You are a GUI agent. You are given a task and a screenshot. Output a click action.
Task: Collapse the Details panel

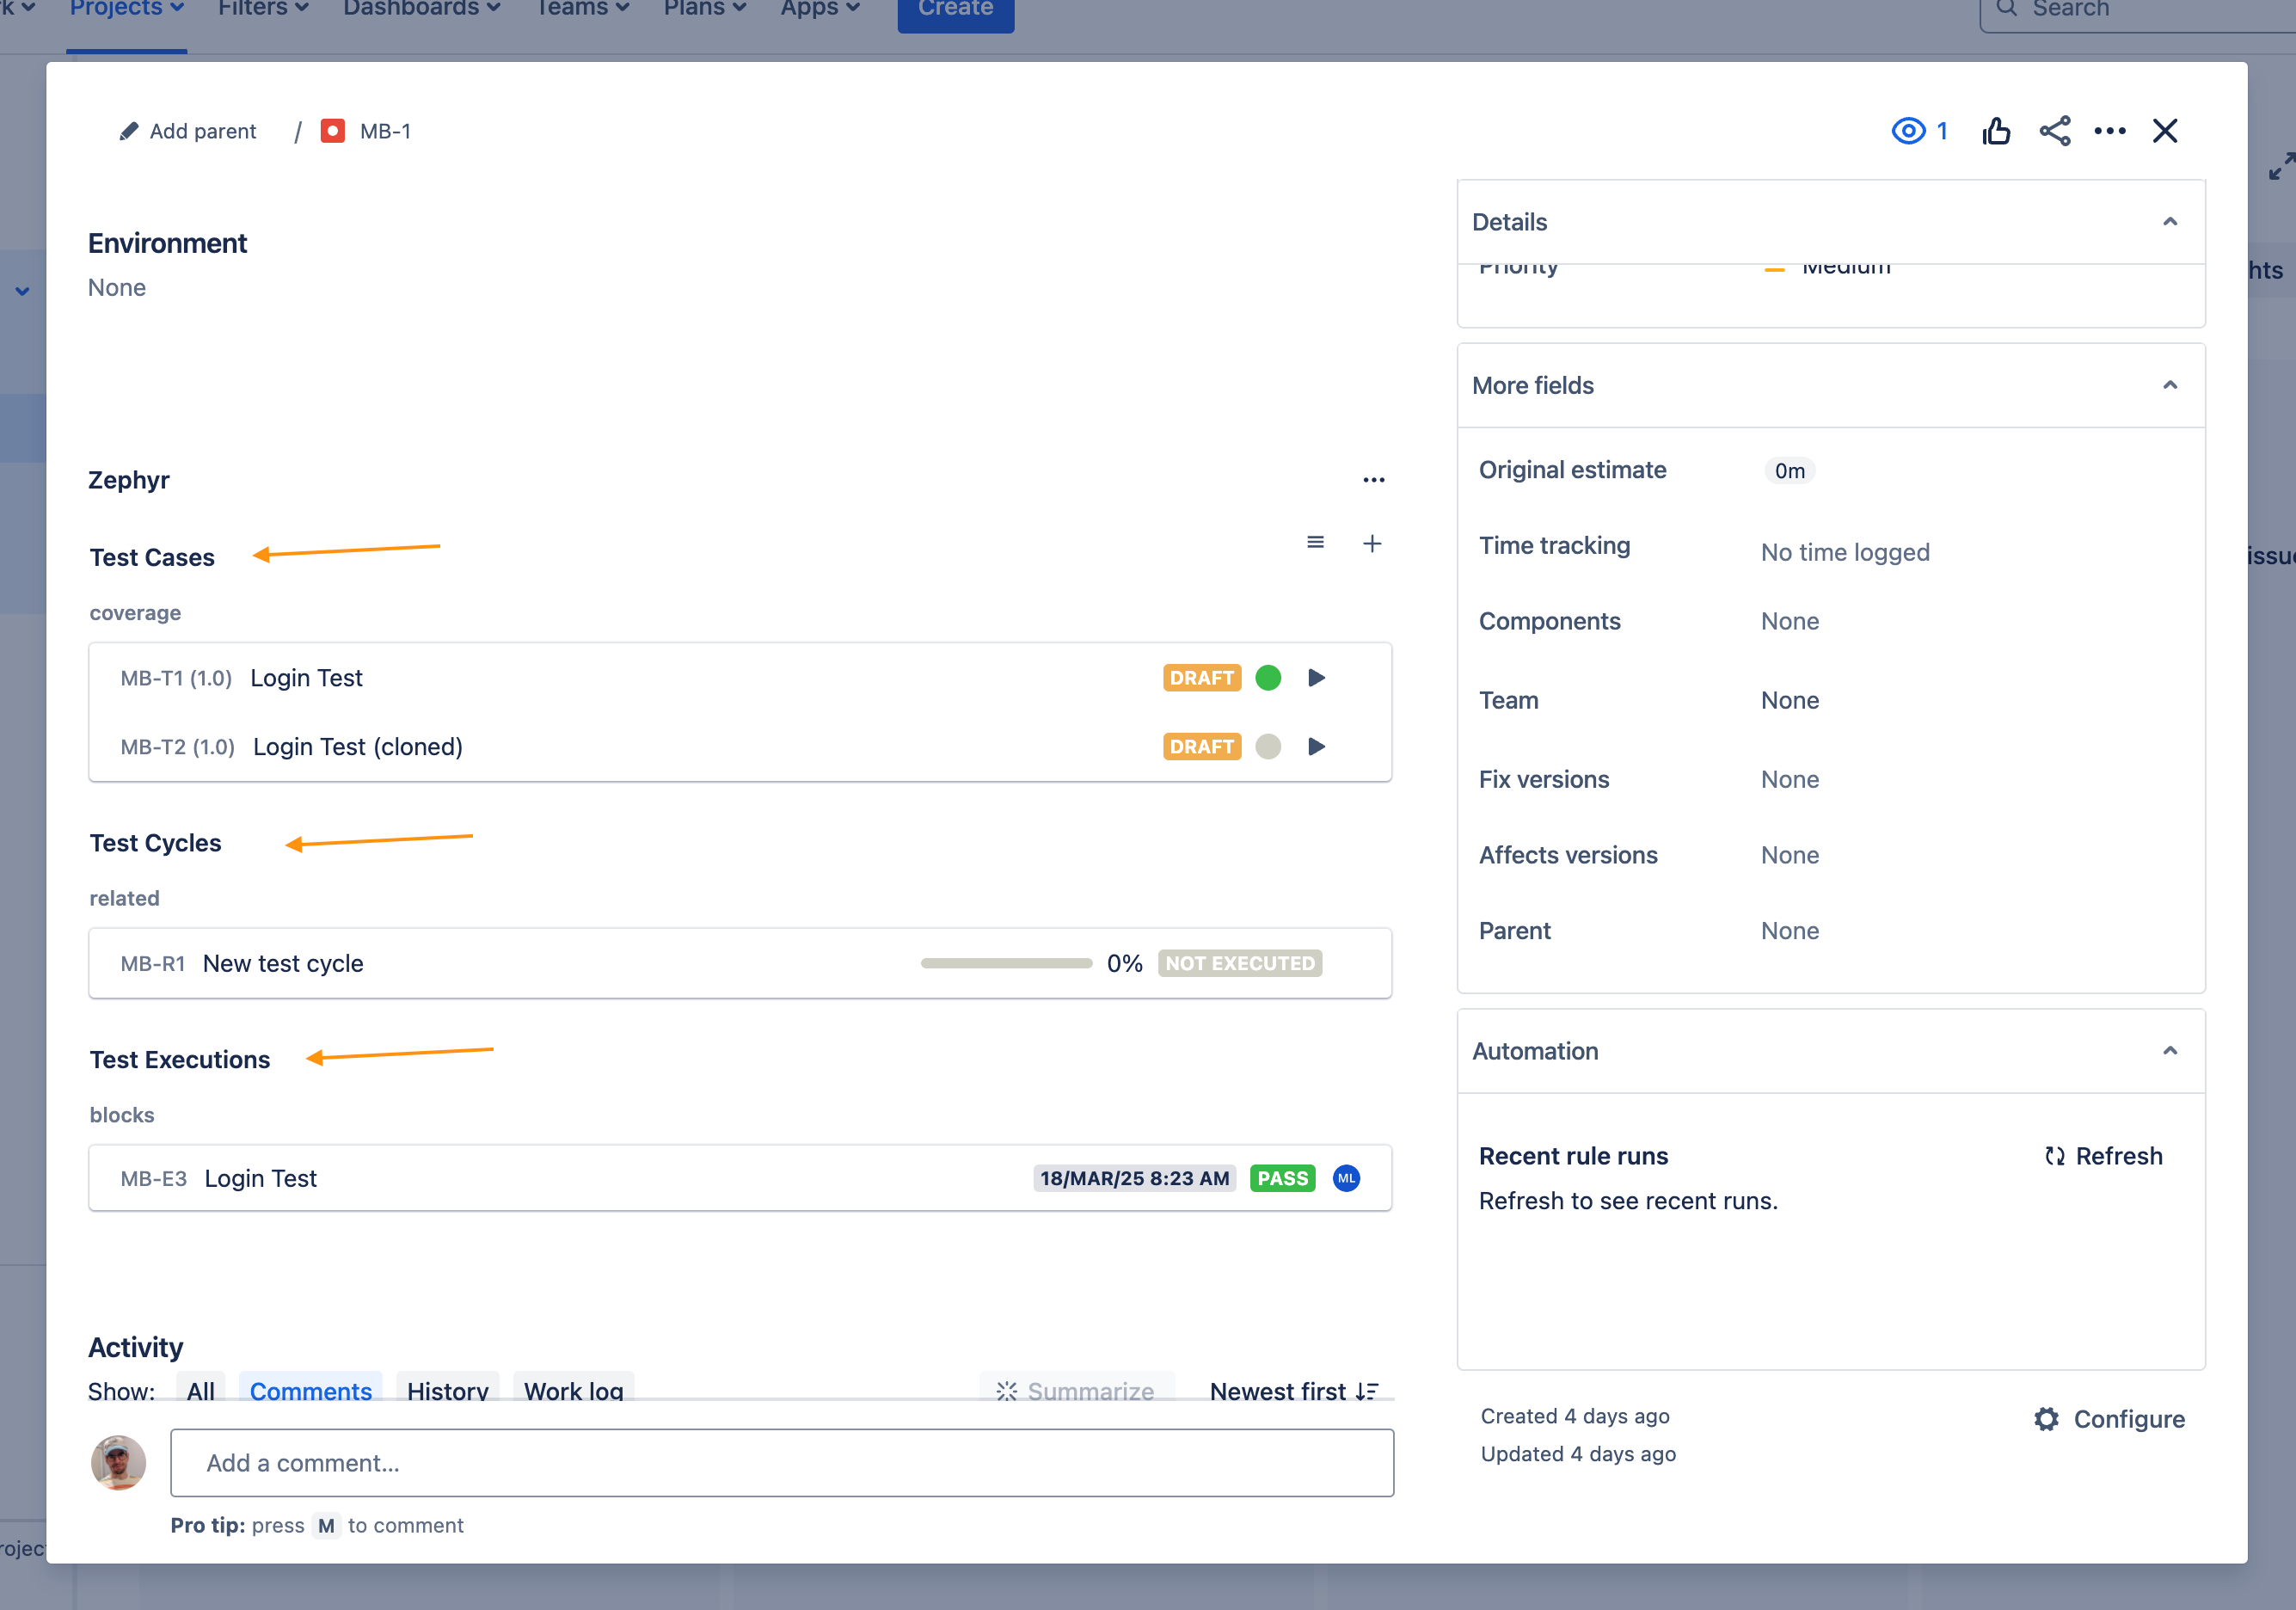[2169, 222]
